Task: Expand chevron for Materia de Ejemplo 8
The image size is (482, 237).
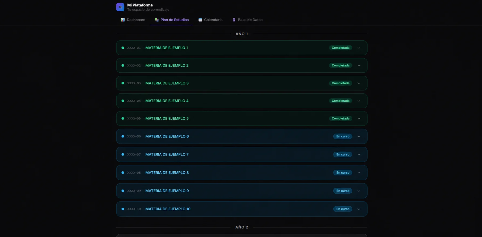Action: 359,173
